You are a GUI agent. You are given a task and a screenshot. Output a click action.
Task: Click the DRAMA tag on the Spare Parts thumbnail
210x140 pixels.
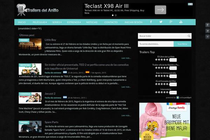(x=24, y=122)
